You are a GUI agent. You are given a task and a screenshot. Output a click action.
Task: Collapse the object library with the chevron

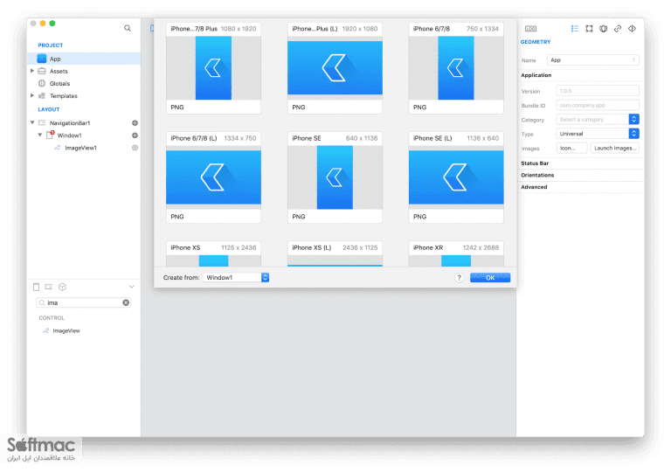tap(131, 287)
